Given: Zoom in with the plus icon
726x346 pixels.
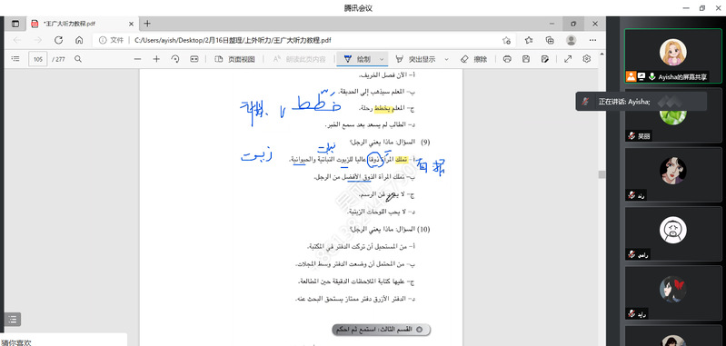Looking at the screenshot, I should (156, 59).
